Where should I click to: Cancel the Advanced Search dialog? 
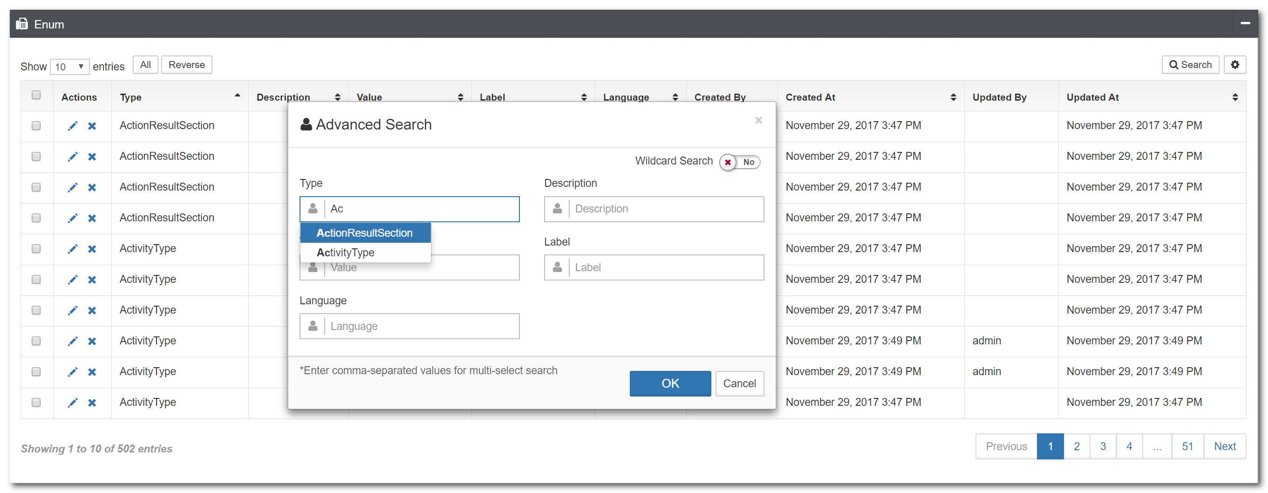pyautogui.click(x=739, y=383)
